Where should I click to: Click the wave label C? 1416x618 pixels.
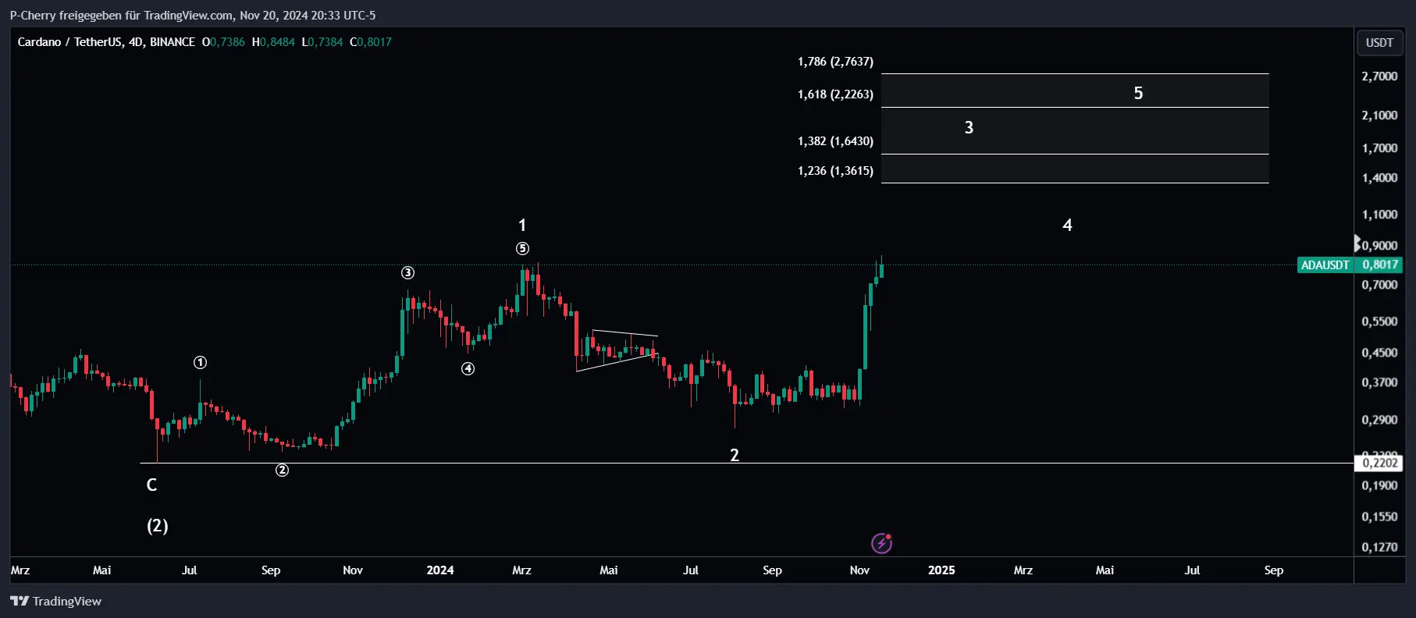(152, 485)
